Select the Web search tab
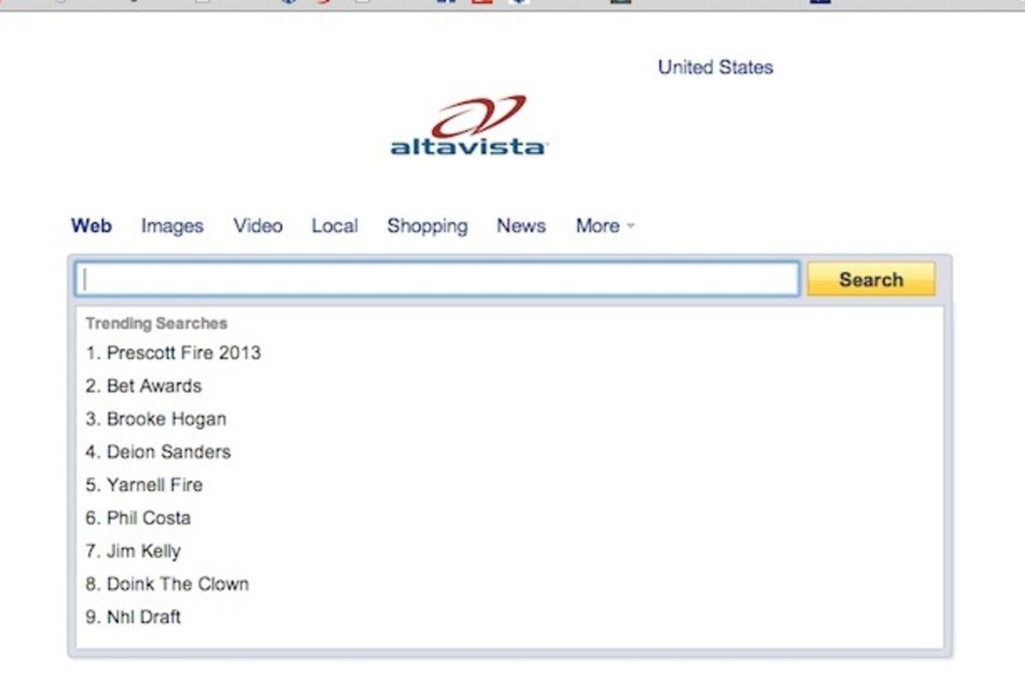Screen dimensions: 1025x683 (91, 226)
